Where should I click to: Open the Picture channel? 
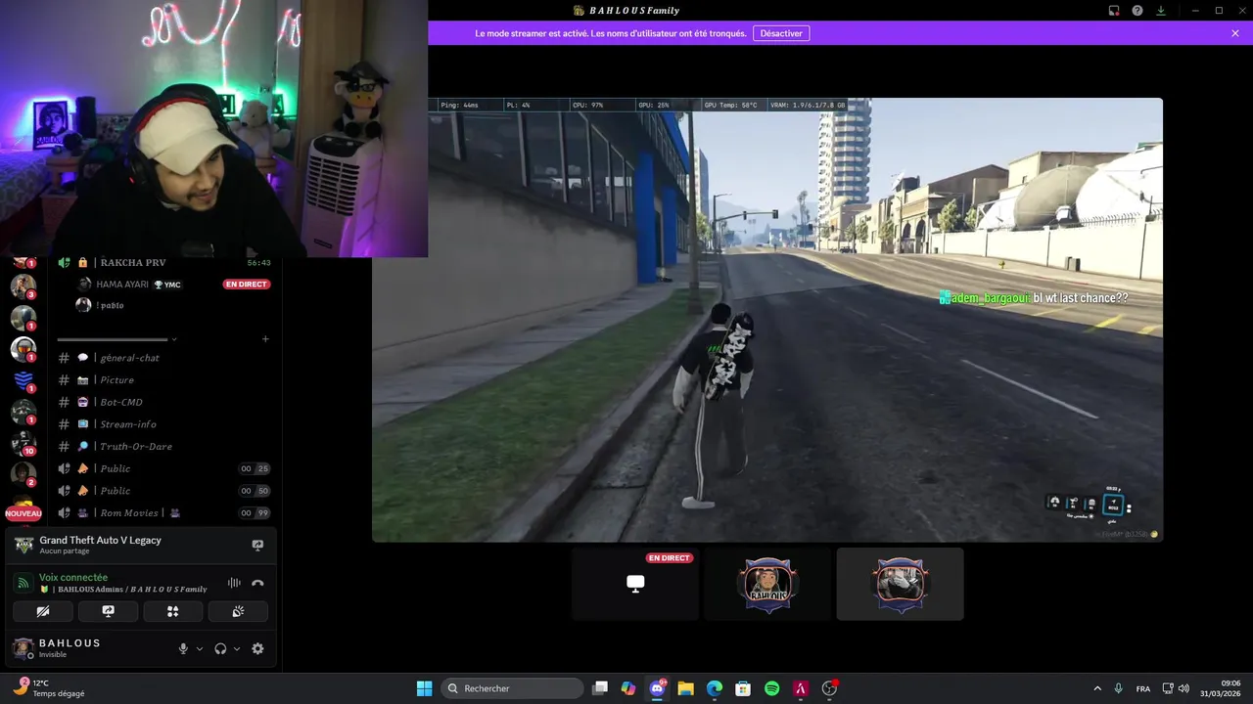(x=163, y=380)
